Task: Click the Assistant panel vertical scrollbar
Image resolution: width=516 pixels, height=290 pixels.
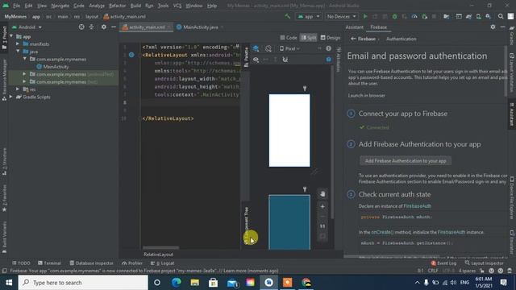Action: pyautogui.click(x=506, y=71)
